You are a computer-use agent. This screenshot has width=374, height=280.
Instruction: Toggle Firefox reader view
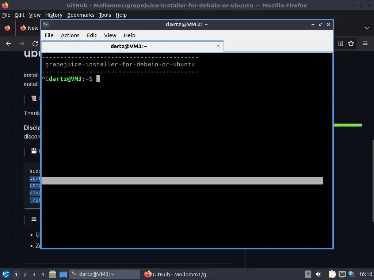click(341, 43)
